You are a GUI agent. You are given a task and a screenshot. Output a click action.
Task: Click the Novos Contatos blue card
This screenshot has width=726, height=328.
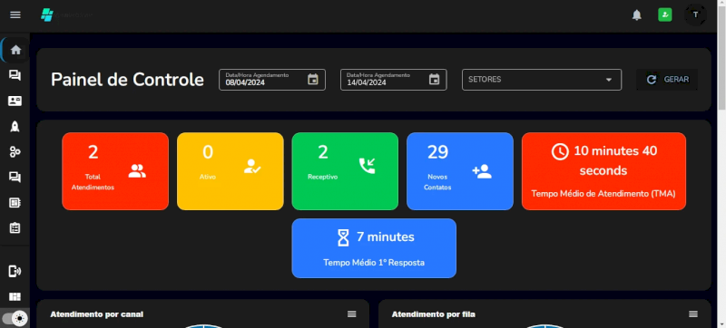pos(460,171)
